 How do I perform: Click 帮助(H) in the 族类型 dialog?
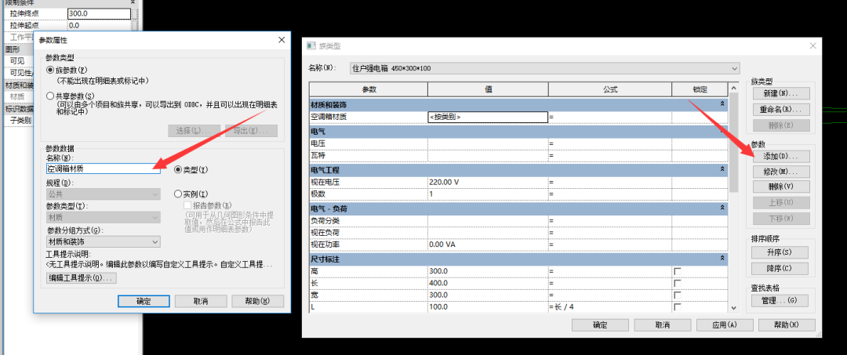click(x=787, y=325)
